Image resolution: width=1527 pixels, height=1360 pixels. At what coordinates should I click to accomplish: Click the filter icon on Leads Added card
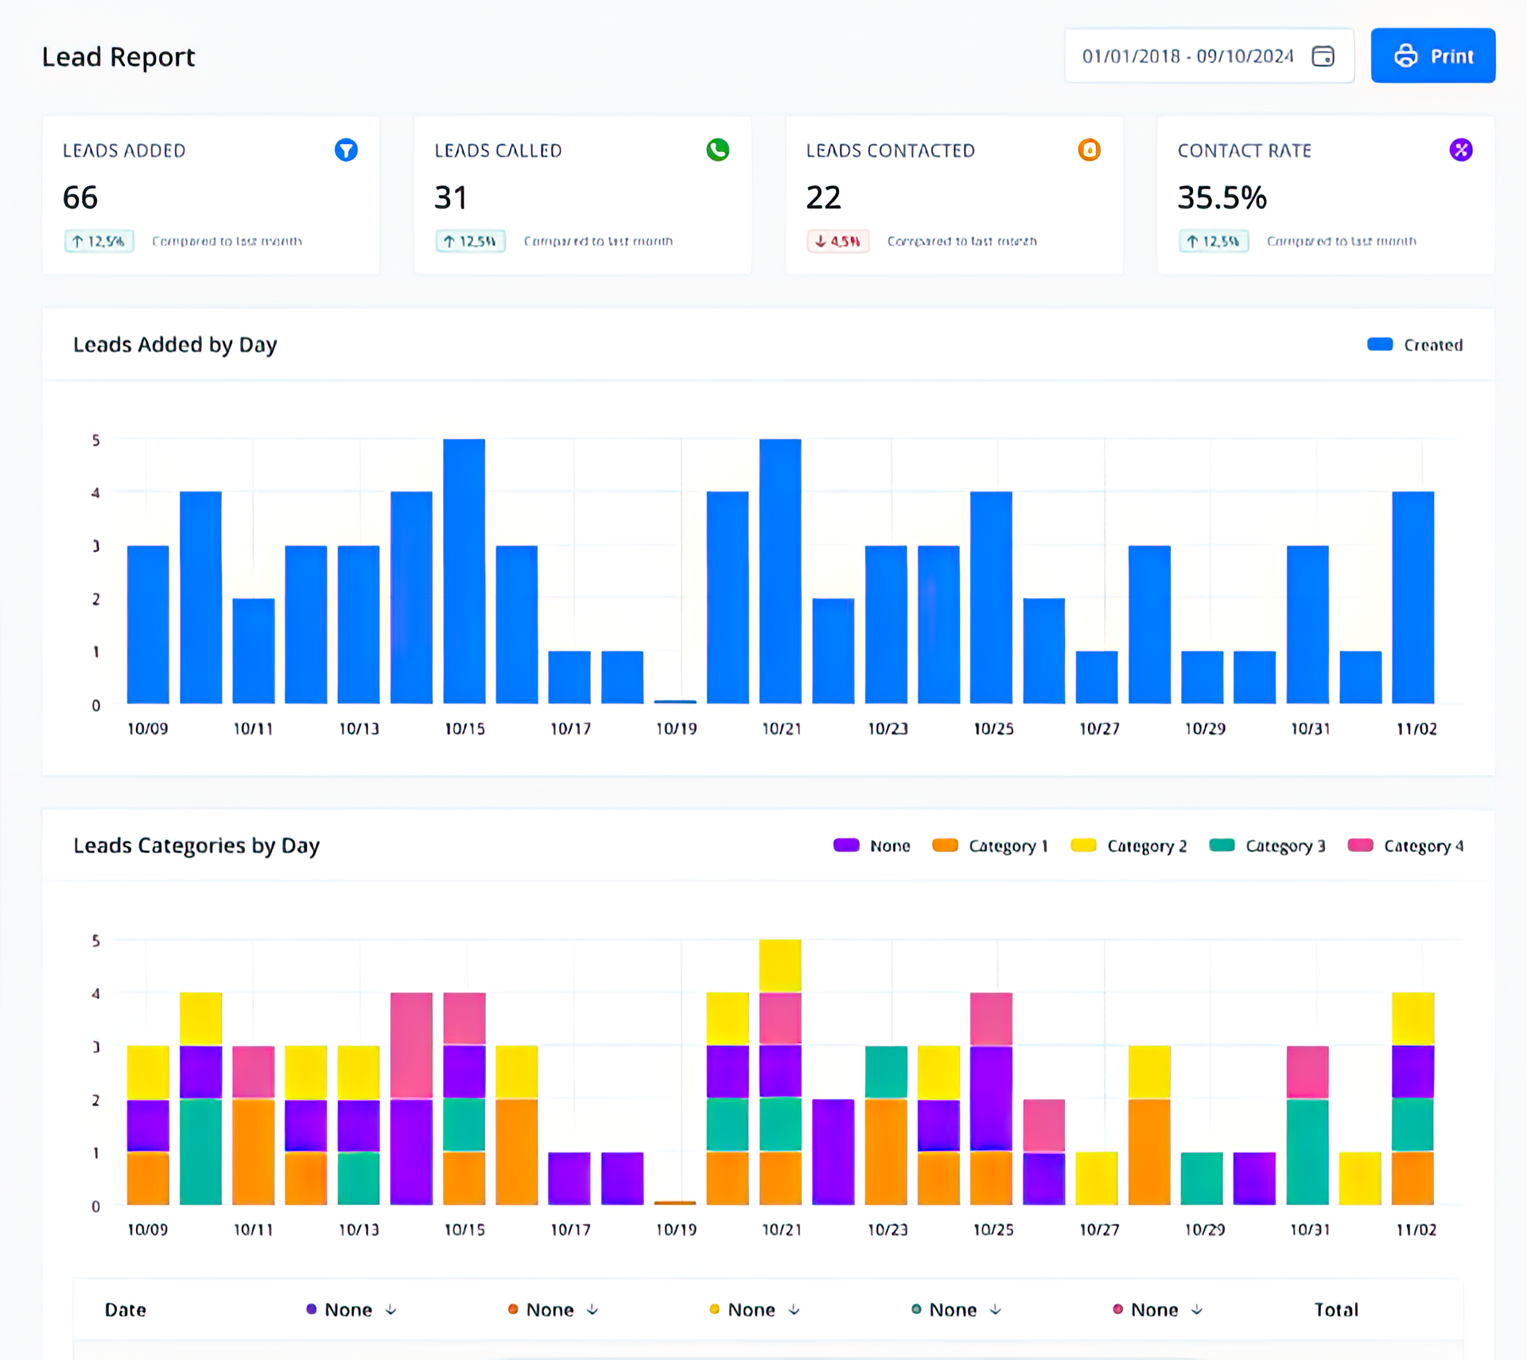346,150
